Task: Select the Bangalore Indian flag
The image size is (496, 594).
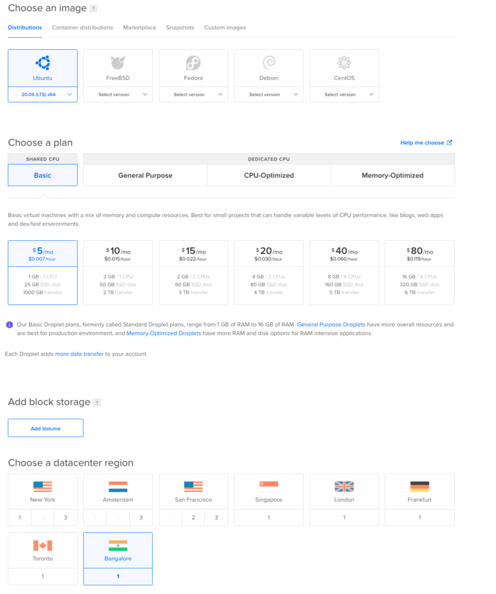Action: click(118, 545)
